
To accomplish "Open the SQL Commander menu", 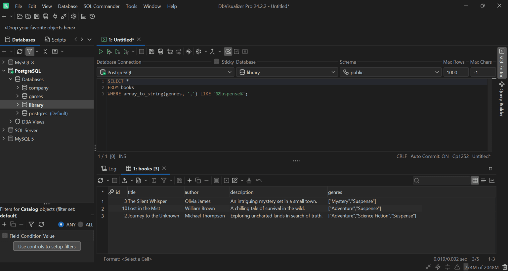I will pos(101,6).
